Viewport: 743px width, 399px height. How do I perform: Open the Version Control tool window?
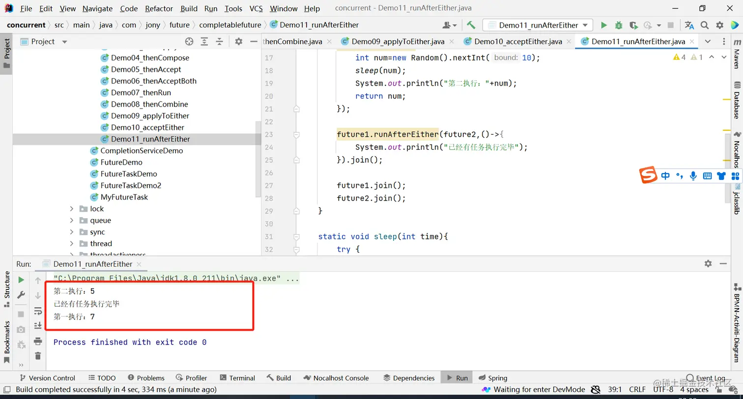(x=47, y=378)
